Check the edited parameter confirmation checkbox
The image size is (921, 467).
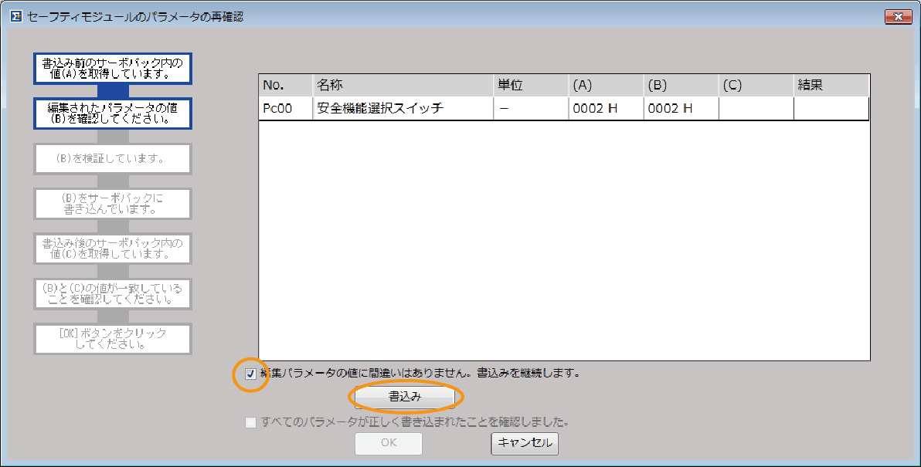250,374
